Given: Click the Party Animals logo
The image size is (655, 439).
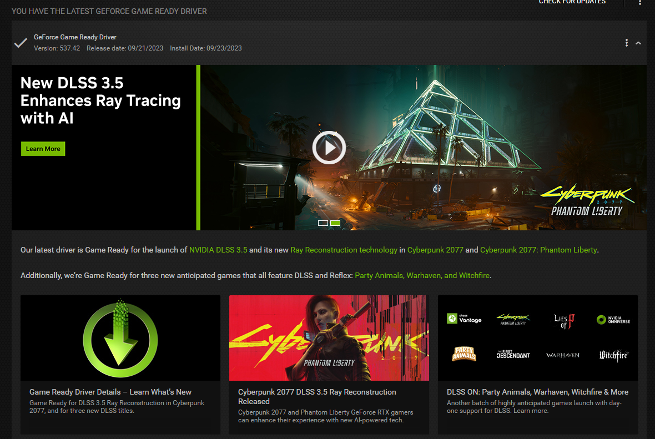Looking at the screenshot, I should 464,354.
